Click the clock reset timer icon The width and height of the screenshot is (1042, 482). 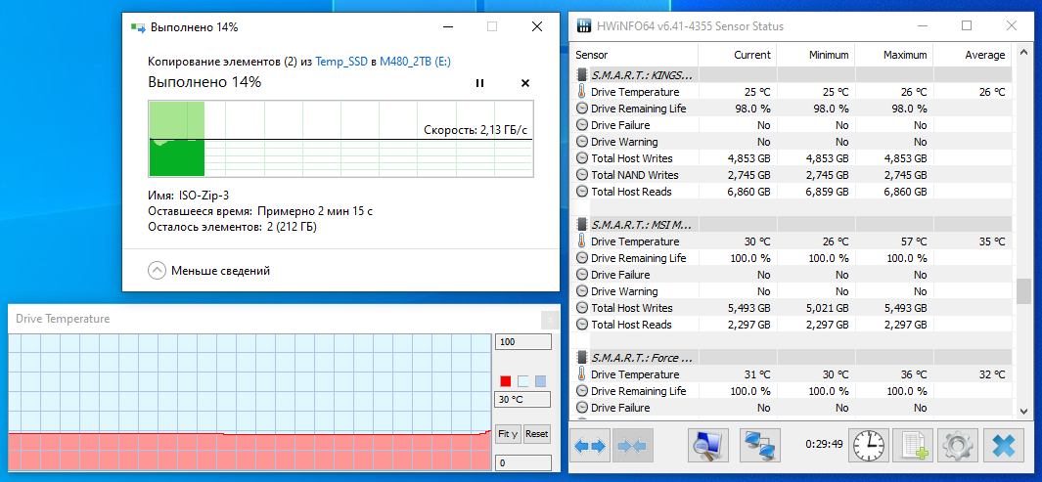[869, 446]
